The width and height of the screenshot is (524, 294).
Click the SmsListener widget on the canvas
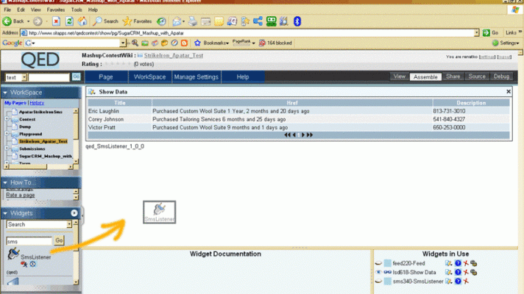pyautogui.click(x=160, y=212)
